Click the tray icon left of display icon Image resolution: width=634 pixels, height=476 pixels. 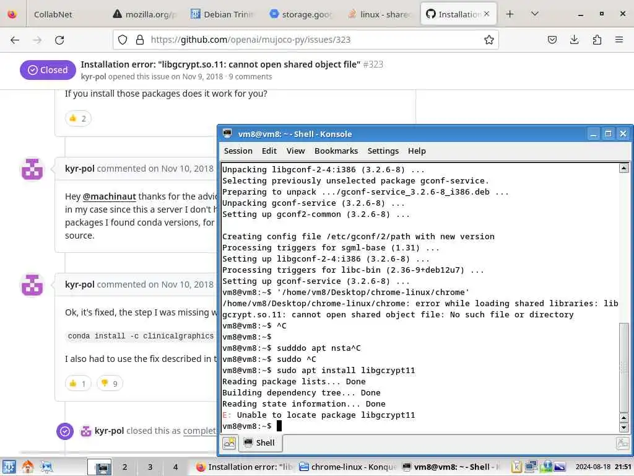[546, 467]
